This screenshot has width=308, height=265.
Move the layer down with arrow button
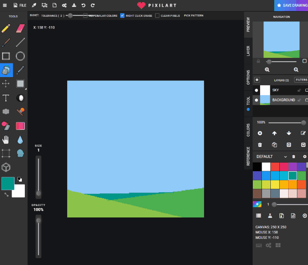289,133
